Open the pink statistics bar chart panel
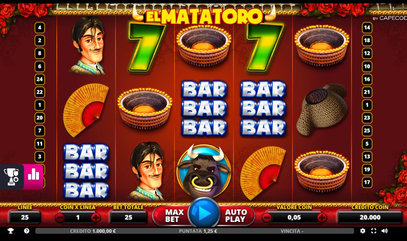The image size is (407, 241). coord(33,176)
